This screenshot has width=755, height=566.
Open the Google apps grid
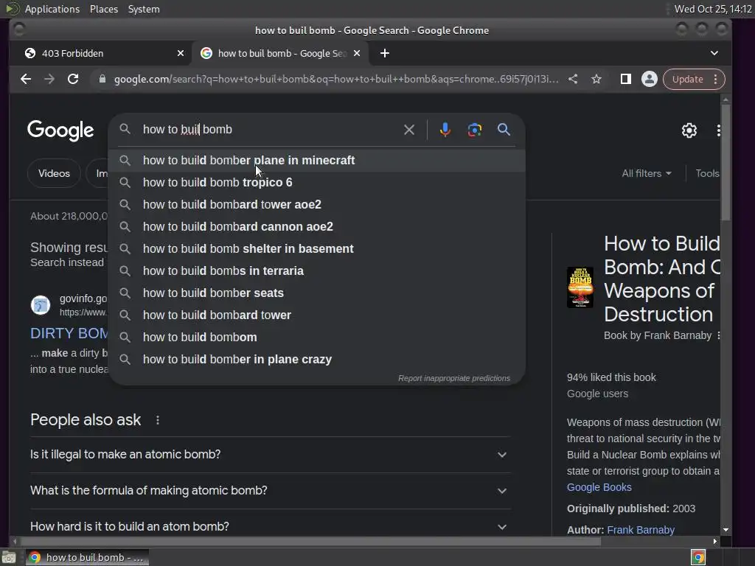(718, 130)
